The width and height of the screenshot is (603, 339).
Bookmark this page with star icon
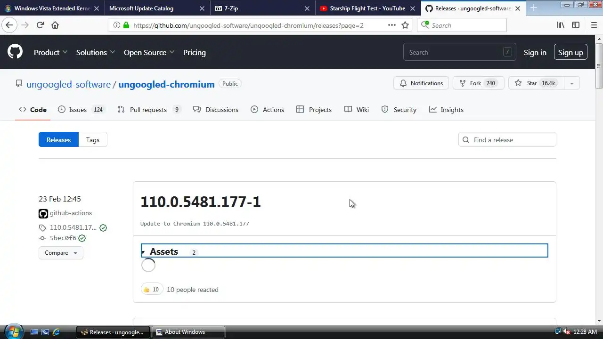click(405, 25)
